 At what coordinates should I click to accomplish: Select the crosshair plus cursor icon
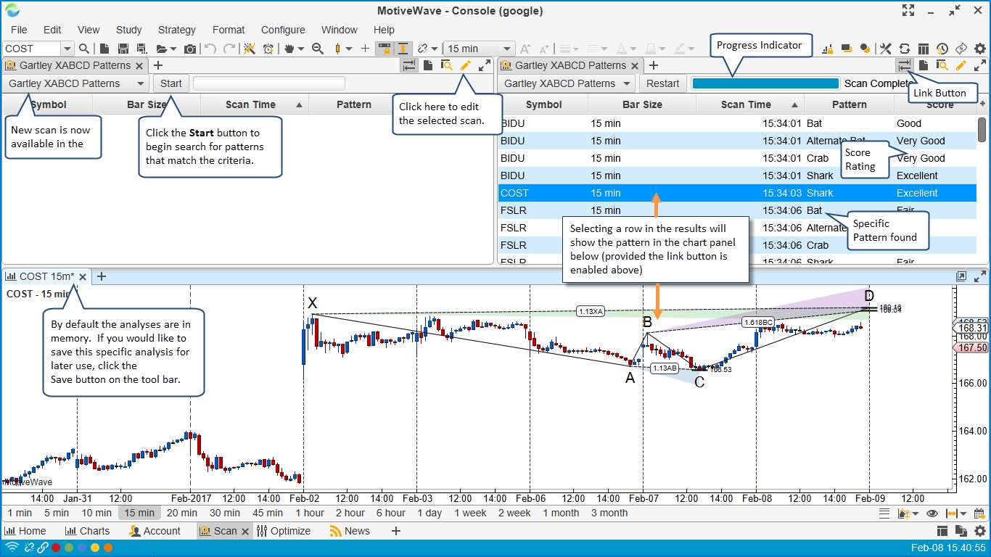tap(365, 49)
